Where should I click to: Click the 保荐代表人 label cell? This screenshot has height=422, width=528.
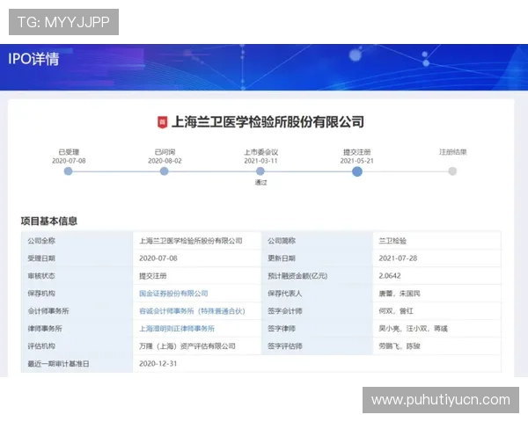[x=317, y=294]
